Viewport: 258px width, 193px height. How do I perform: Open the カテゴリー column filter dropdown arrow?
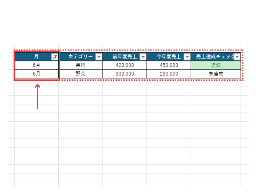[x=99, y=57]
